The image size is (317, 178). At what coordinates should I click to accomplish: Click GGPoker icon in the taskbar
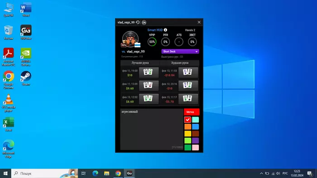pyautogui.click(x=130, y=173)
